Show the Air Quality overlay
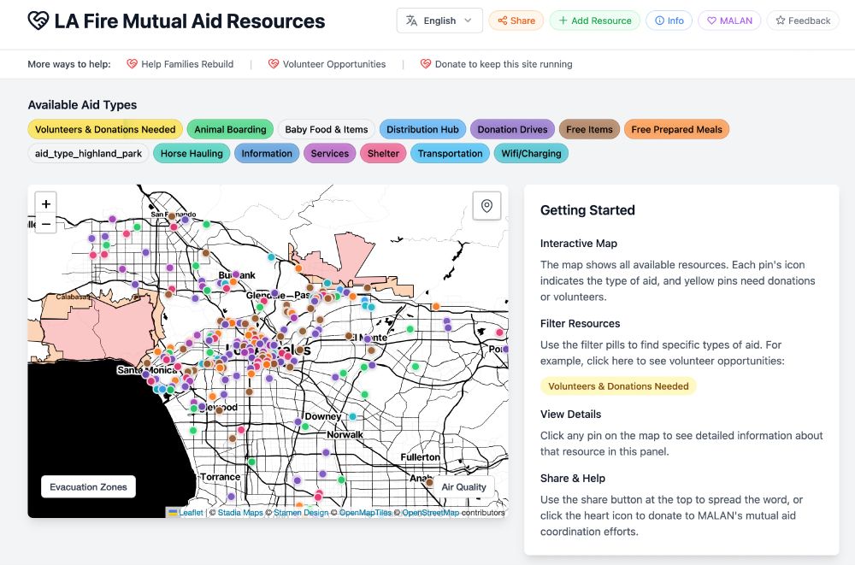Image resolution: width=855 pixels, height=565 pixels. point(463,487)
